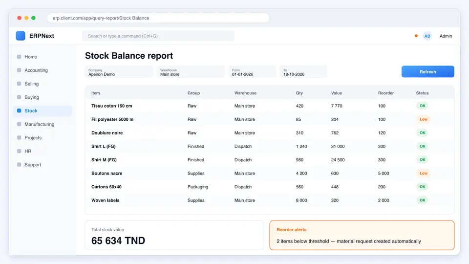469x264 pixels.
Task: Select the Manufacturing module
Action: [x=40, y=124]
